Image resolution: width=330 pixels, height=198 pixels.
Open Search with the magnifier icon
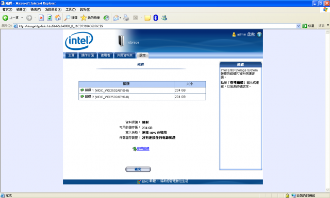point(67,18)
